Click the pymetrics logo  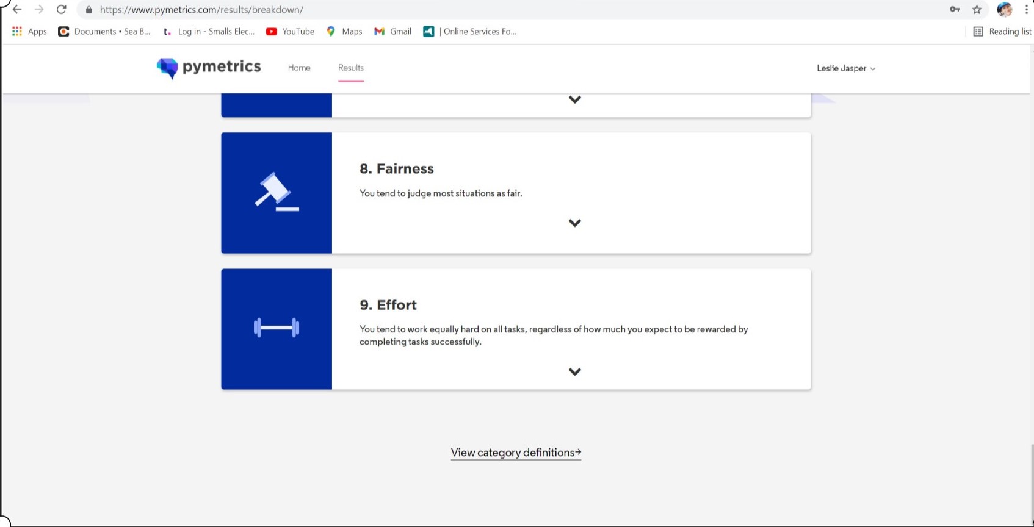coord(208,67)
